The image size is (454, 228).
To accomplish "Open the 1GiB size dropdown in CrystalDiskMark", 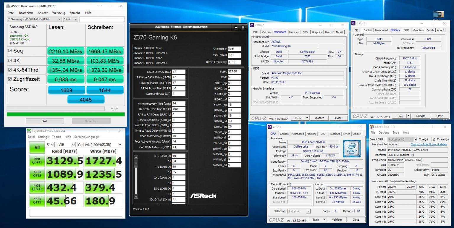I will 66,145.
